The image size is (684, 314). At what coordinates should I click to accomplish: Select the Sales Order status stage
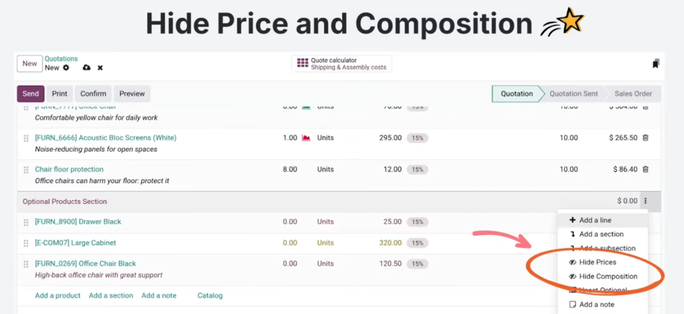pos(633,94)
